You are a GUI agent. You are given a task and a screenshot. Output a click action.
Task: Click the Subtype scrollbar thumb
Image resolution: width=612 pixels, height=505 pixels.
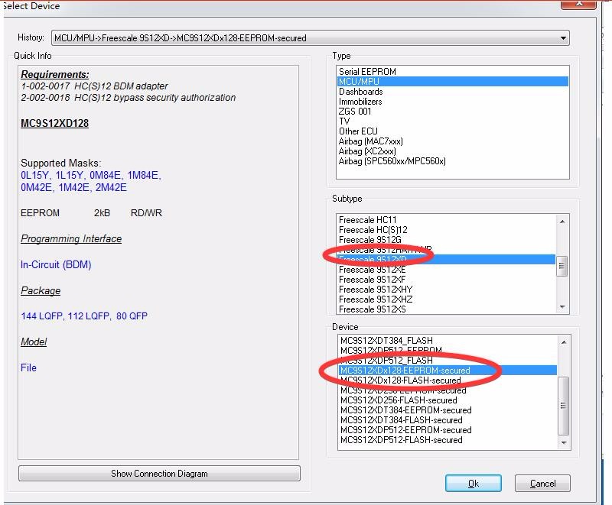pos(562,266)
